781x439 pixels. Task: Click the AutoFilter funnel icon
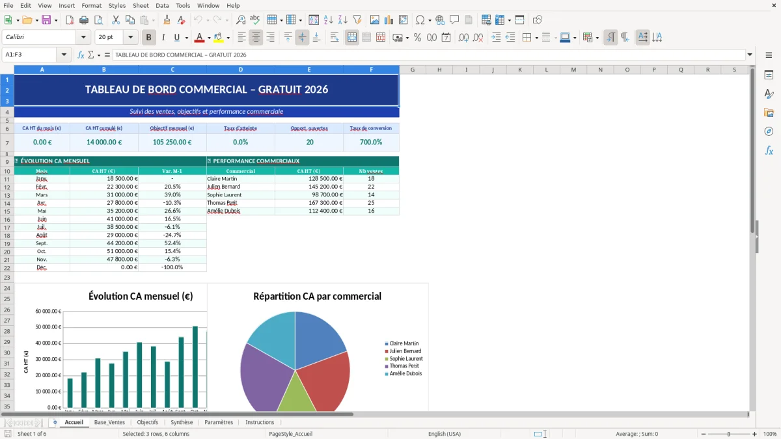pos(357,20)
